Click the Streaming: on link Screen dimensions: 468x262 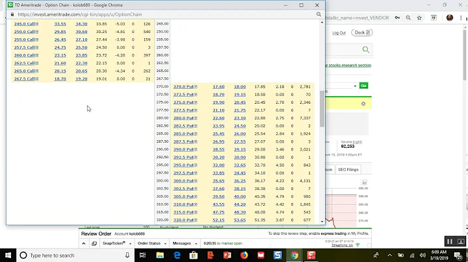pos(342,246)
